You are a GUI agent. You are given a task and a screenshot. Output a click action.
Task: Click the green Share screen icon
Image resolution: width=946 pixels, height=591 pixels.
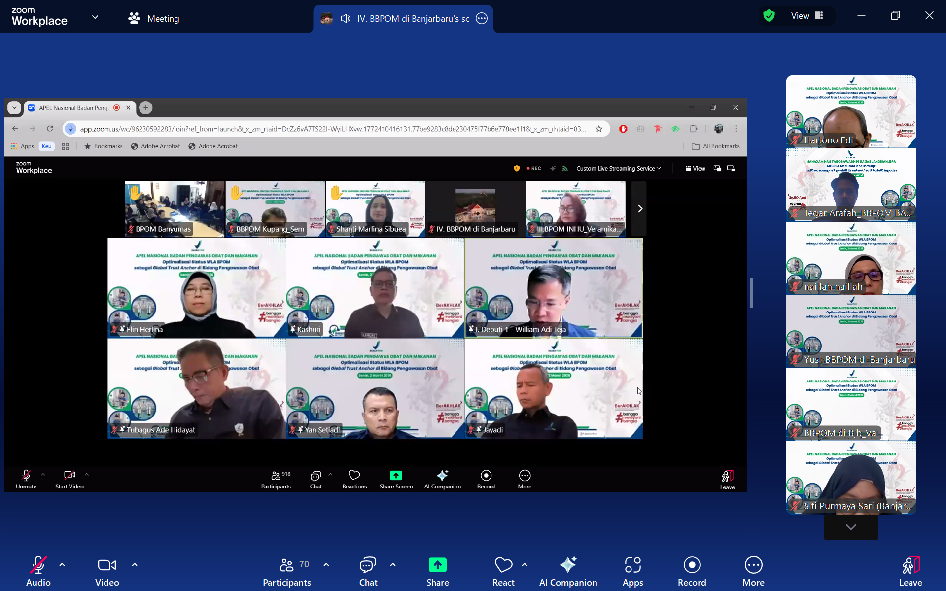(x=437, y=565)
